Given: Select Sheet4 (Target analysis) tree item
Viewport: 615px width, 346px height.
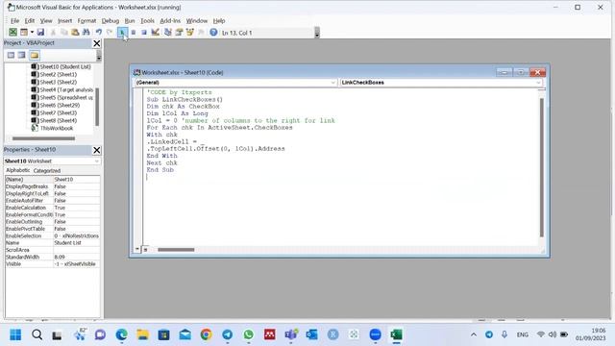Looking at the screenshot, I should (x=66, y=89).
